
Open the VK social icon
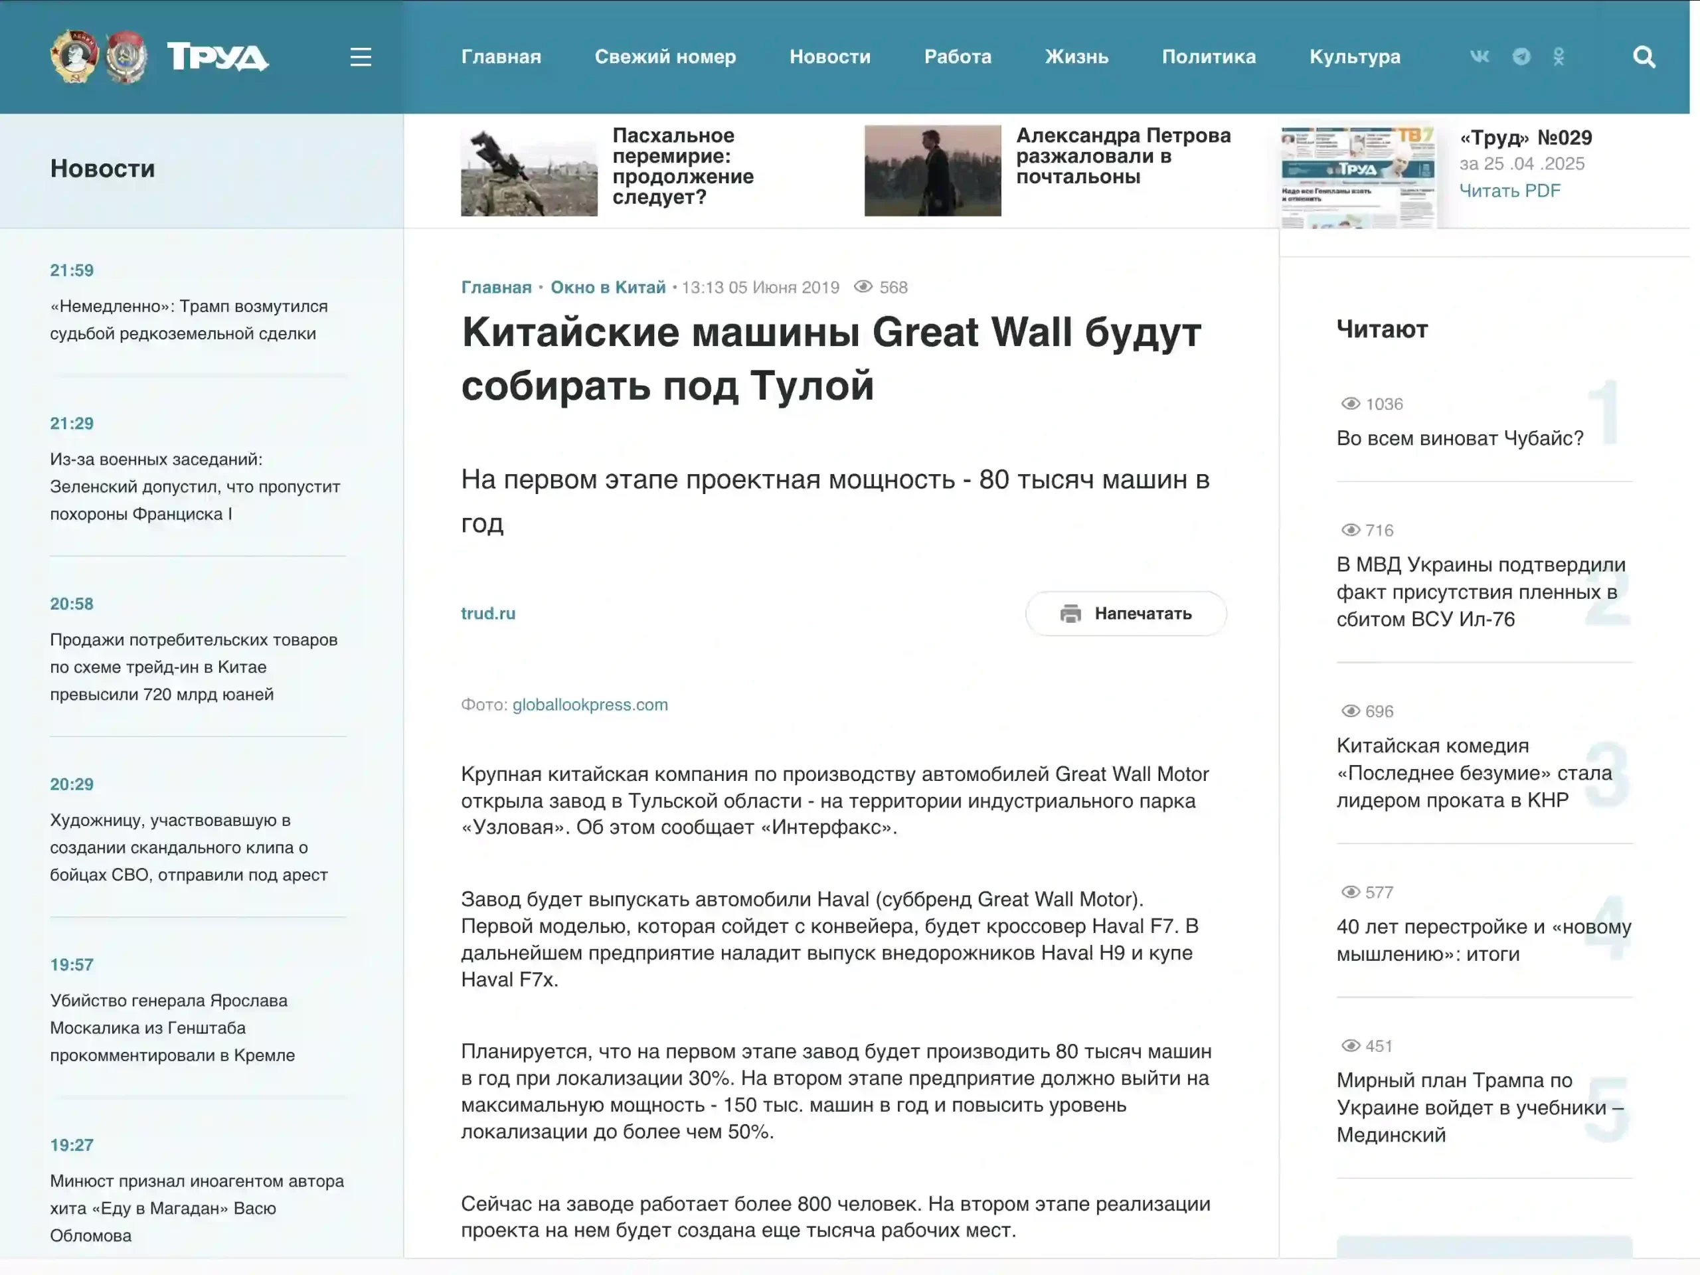coord(1480,56)
